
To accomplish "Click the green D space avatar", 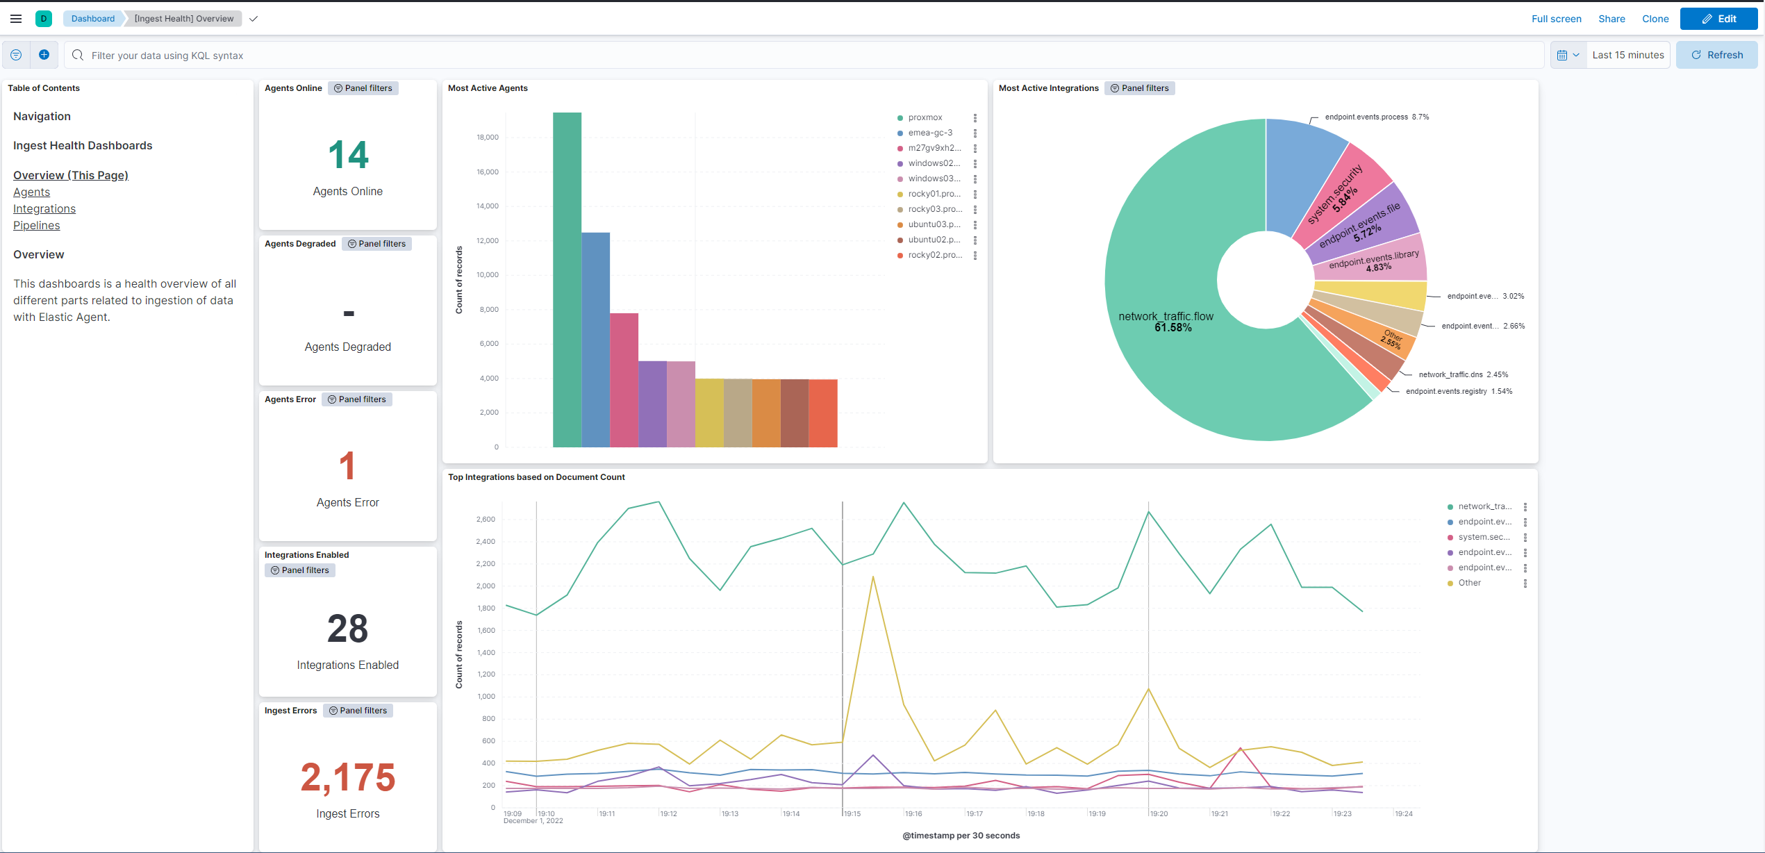I will pos(44,19).
